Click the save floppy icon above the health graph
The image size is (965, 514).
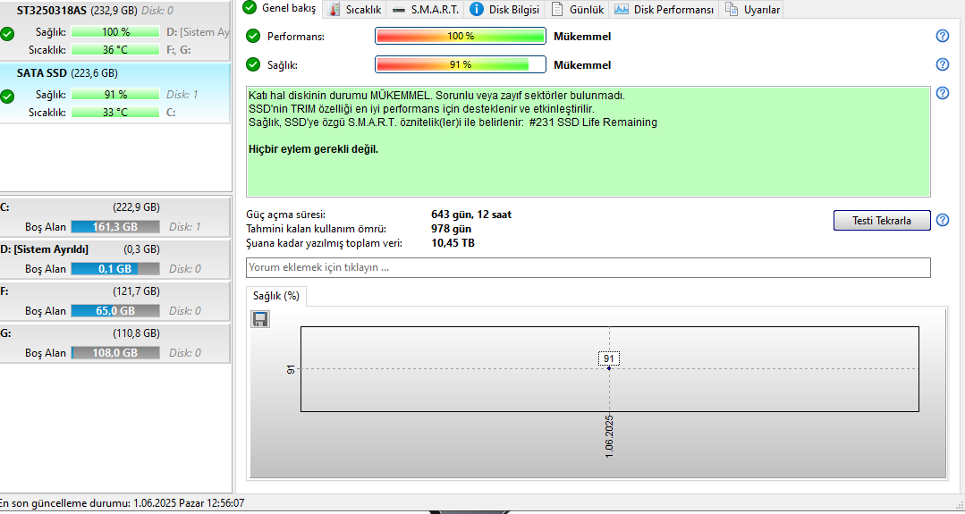(x=260, y=318)
